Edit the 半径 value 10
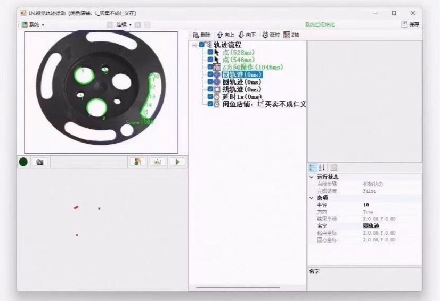This screenshot has height=301, width=440. [392, 205]
